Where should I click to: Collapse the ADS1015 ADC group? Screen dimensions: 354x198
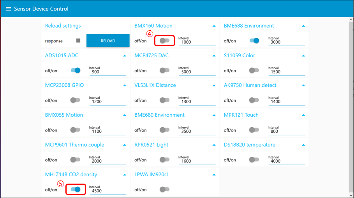tap(125, 56)
